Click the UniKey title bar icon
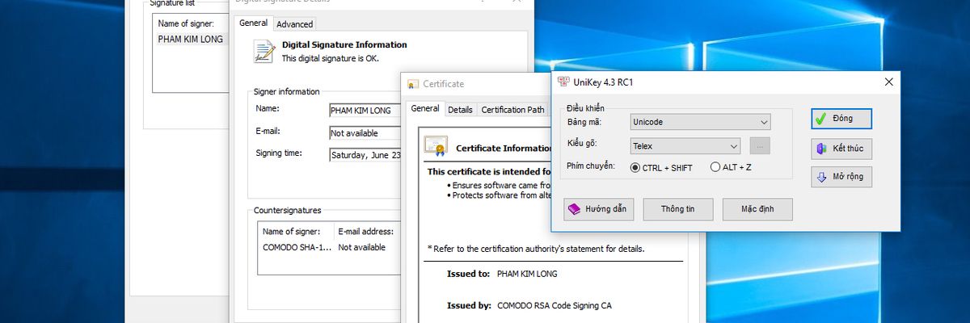 coord(563,82)
